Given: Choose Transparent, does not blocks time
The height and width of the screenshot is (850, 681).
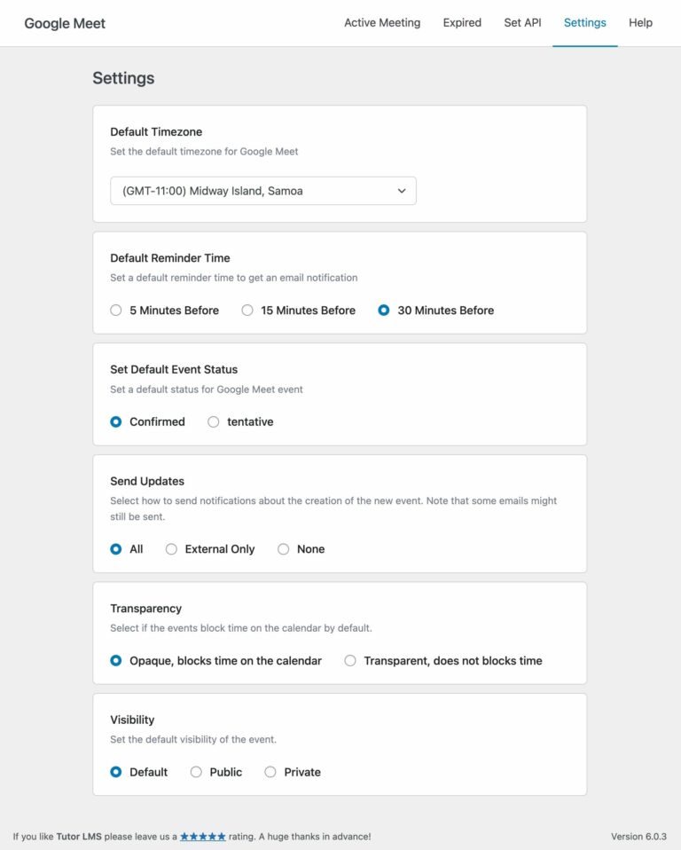Looking at the screenshot, I should point(350,659).
